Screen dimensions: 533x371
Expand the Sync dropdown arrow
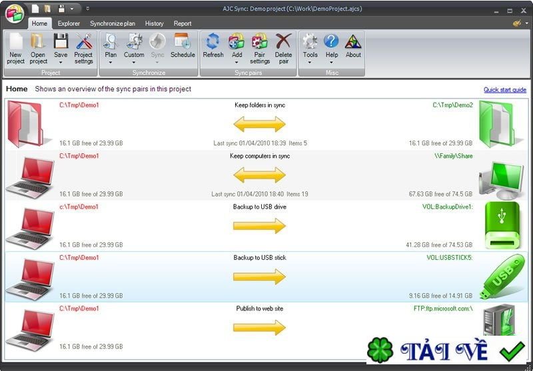click(x=157, y=63)
